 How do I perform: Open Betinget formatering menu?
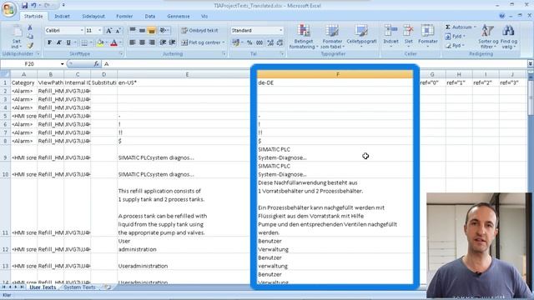coord(304,37)
